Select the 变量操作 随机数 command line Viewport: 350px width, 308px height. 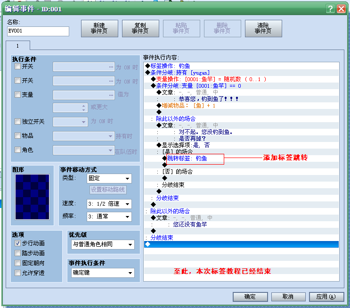(x=241, y=79)
